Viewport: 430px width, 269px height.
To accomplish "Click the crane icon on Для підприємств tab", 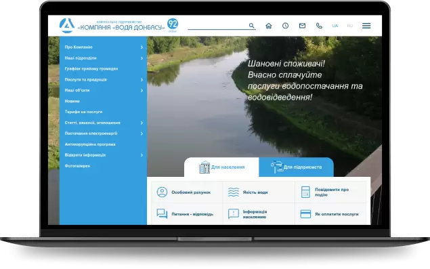I will 277,167.
